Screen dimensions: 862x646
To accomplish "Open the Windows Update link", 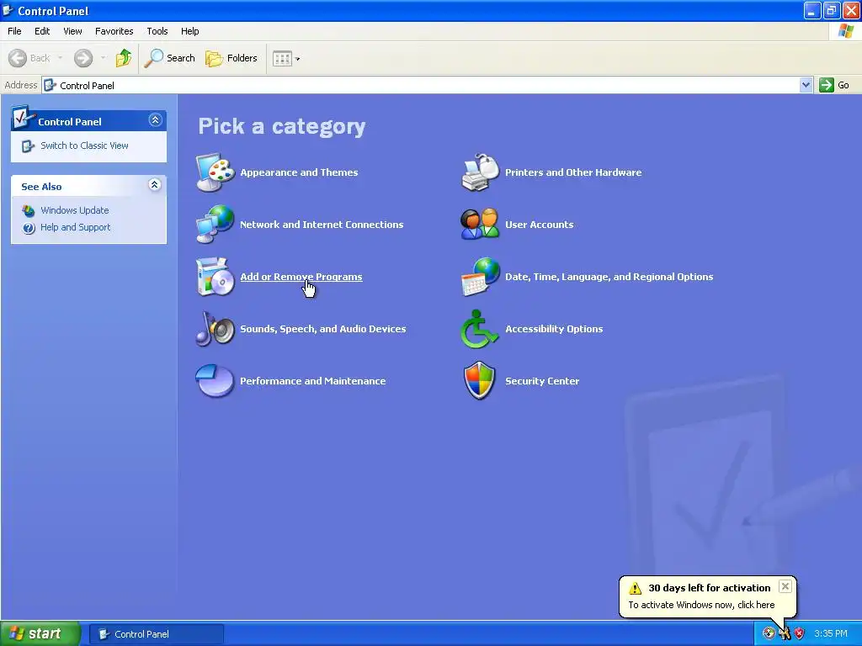I will (75, 210).
